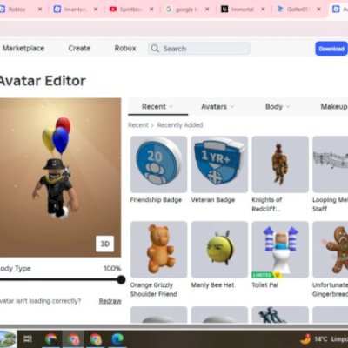Close the Inventory browser tab

click(96, 10)
